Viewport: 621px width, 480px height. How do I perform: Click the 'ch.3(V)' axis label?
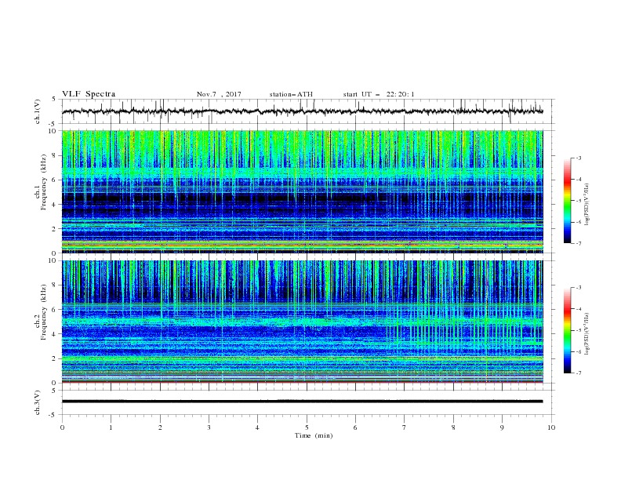tap(38, 402)
